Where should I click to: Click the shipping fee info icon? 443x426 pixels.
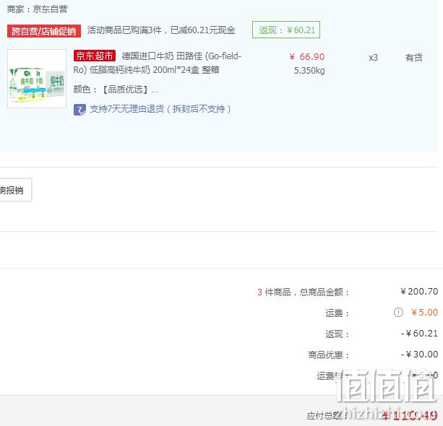click(x=398, y=312)
